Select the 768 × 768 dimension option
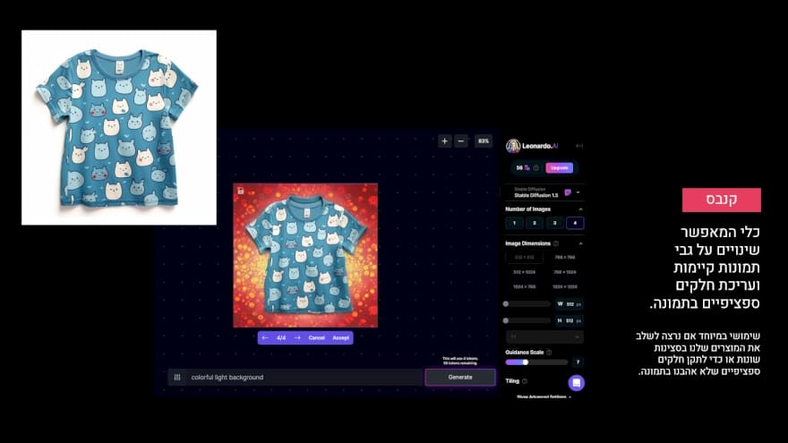This screenshot has height=443, width=788. tap(564, 258)
